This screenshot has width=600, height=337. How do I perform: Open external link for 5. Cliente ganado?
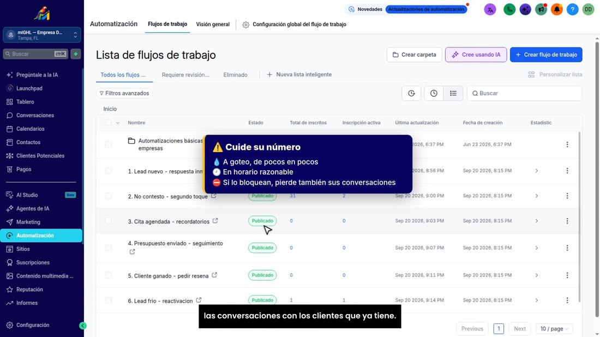click(214, 275)
